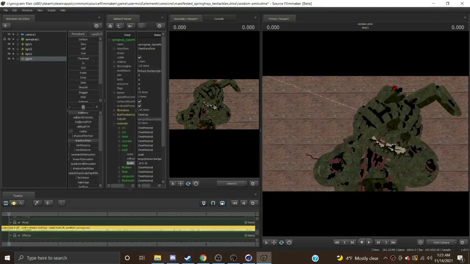Screen dimensions: 470x264
Task: Collapse the Music track group
Action: pyautogui.click(x=10, y=223)
